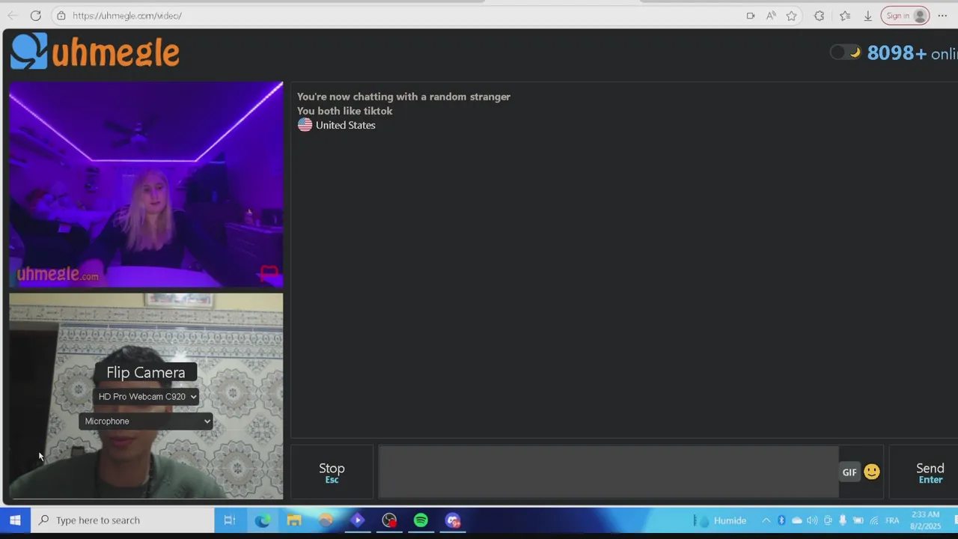The height and width of the screenshot is (539, 958).
Task: Reload the page with browser refresh
Action: pos(35,16)
